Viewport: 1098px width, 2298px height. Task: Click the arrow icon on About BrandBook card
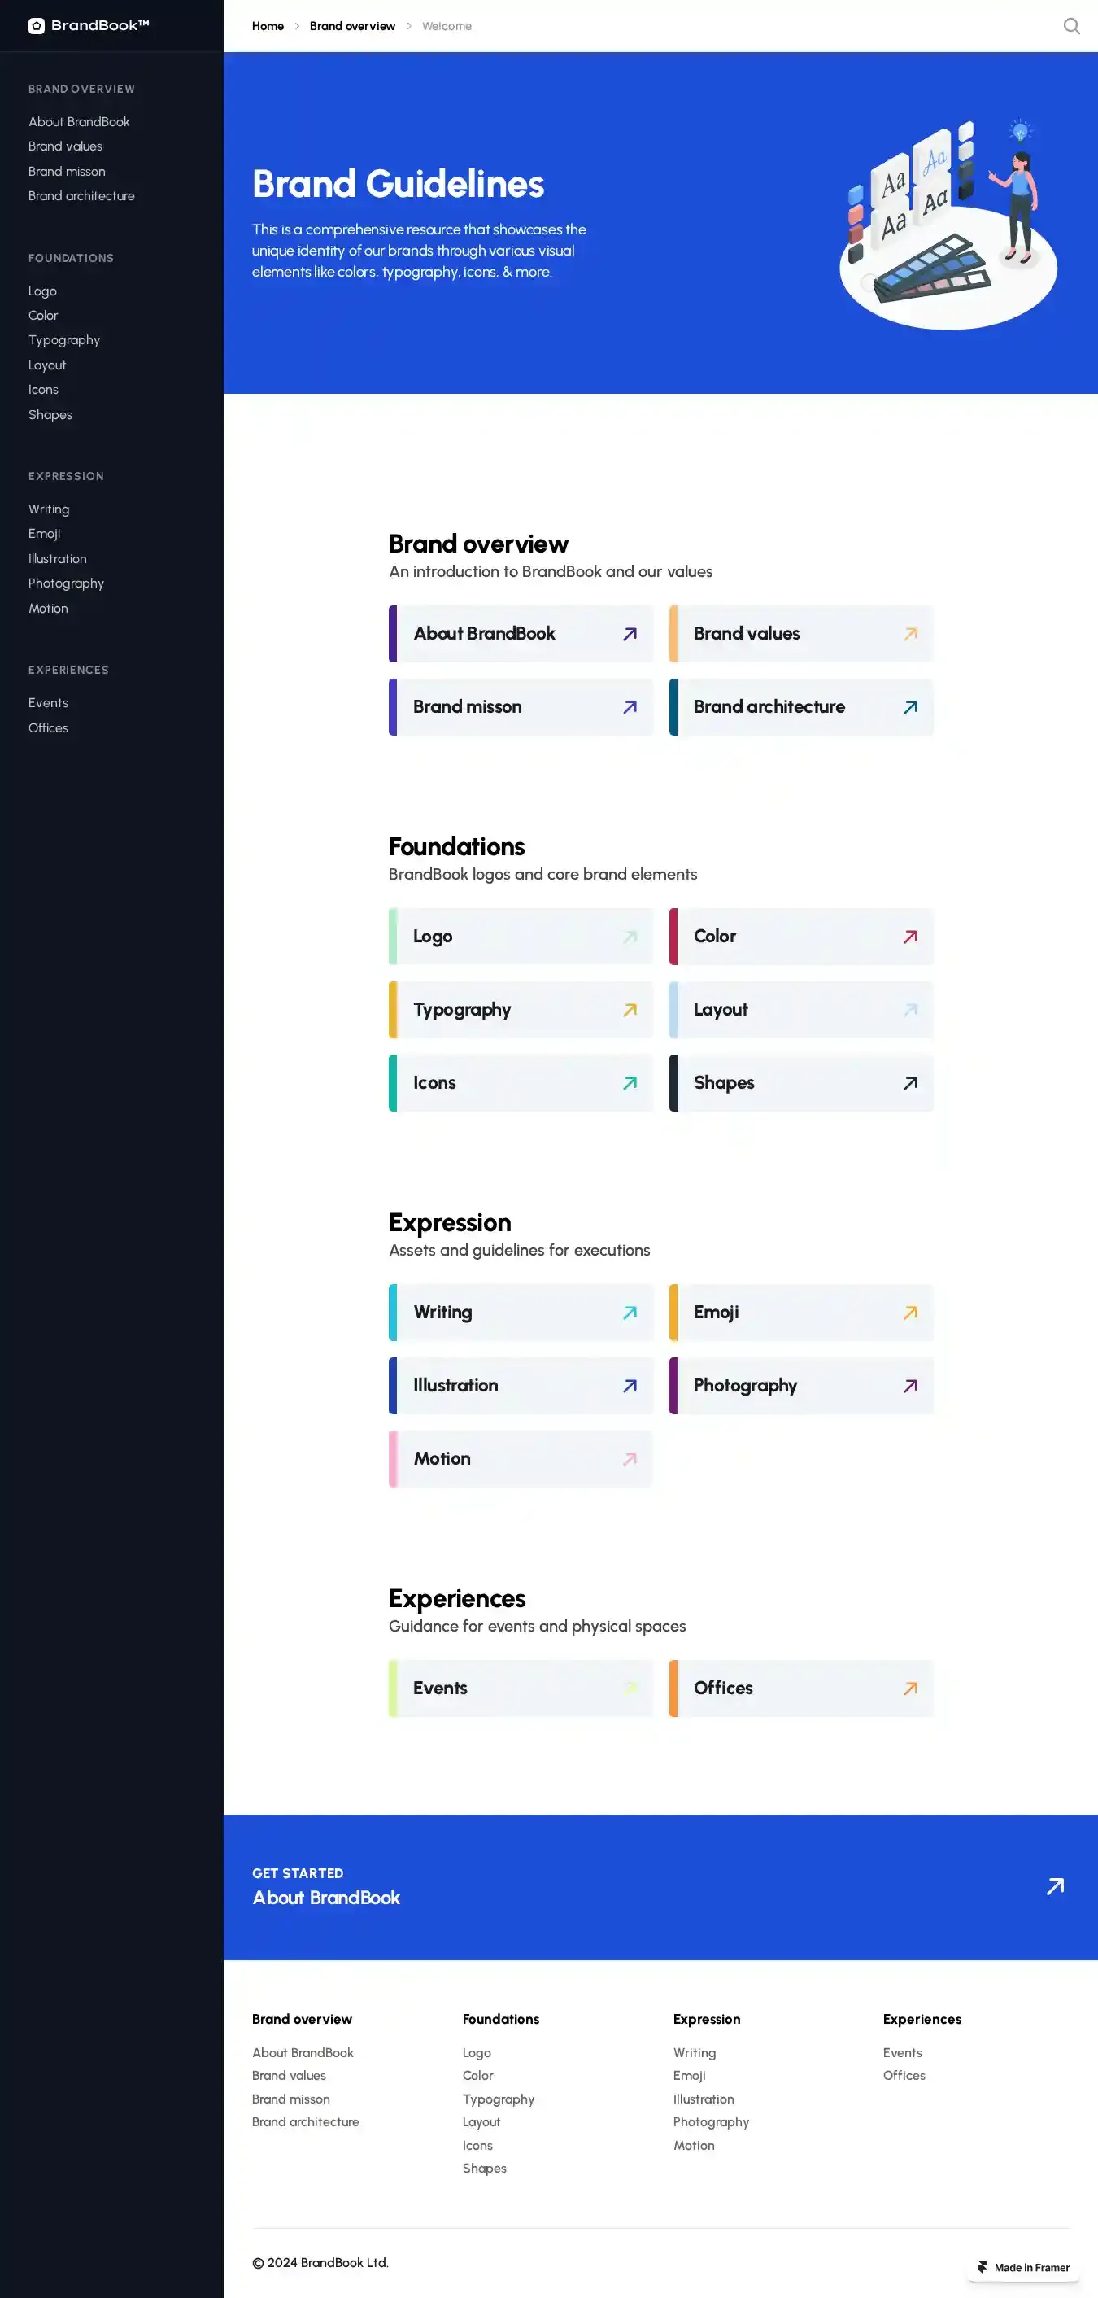pyautogui.click(x=630, y=633)
